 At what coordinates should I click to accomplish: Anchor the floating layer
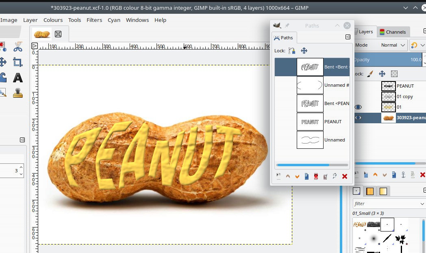coord(403,175)
